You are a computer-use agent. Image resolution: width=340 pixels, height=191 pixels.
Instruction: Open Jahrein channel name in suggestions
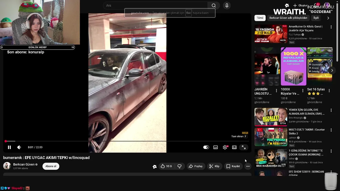[292, 138]
